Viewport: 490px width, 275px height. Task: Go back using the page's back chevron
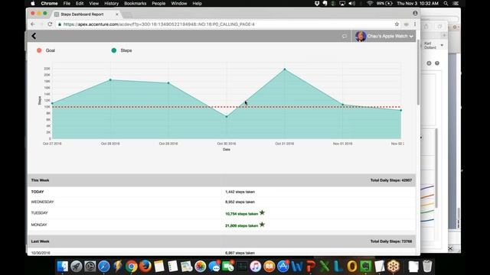34,36
